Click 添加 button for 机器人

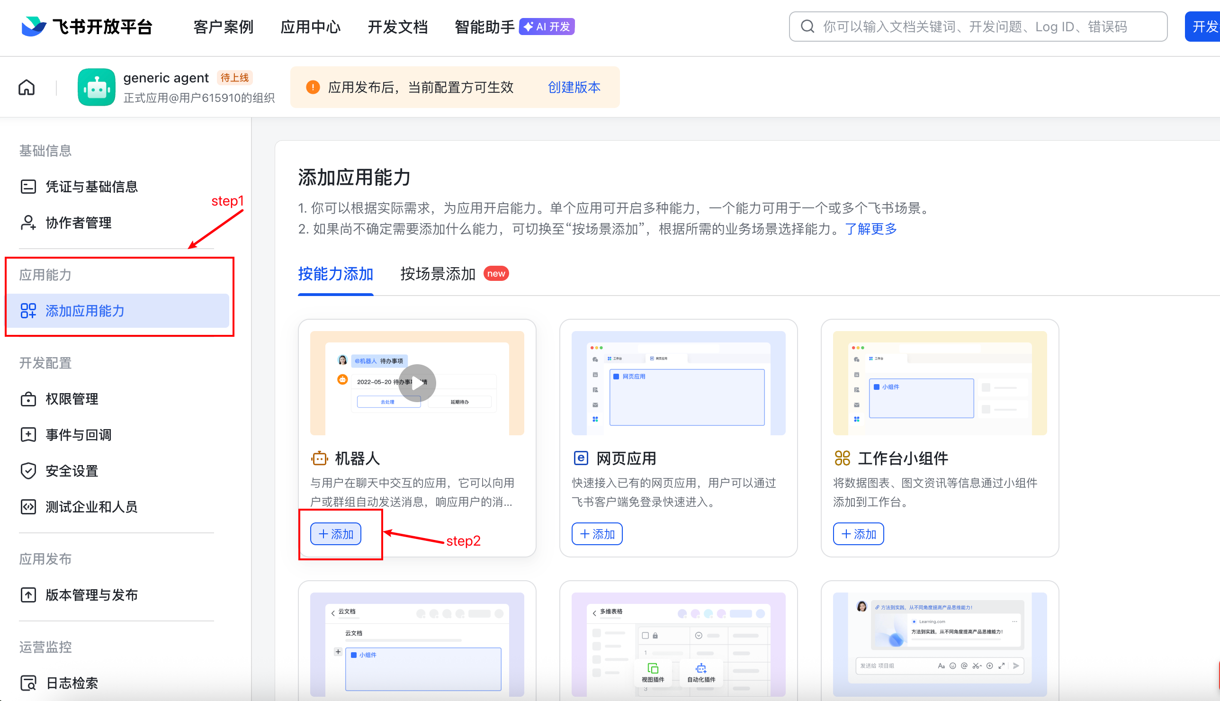[x=335, y=534]
